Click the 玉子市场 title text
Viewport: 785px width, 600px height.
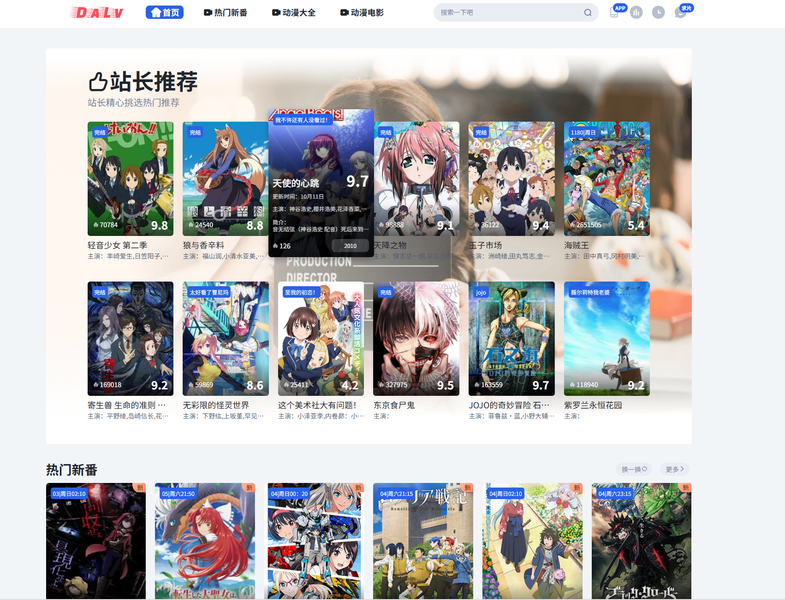click(x=485, y=245)
